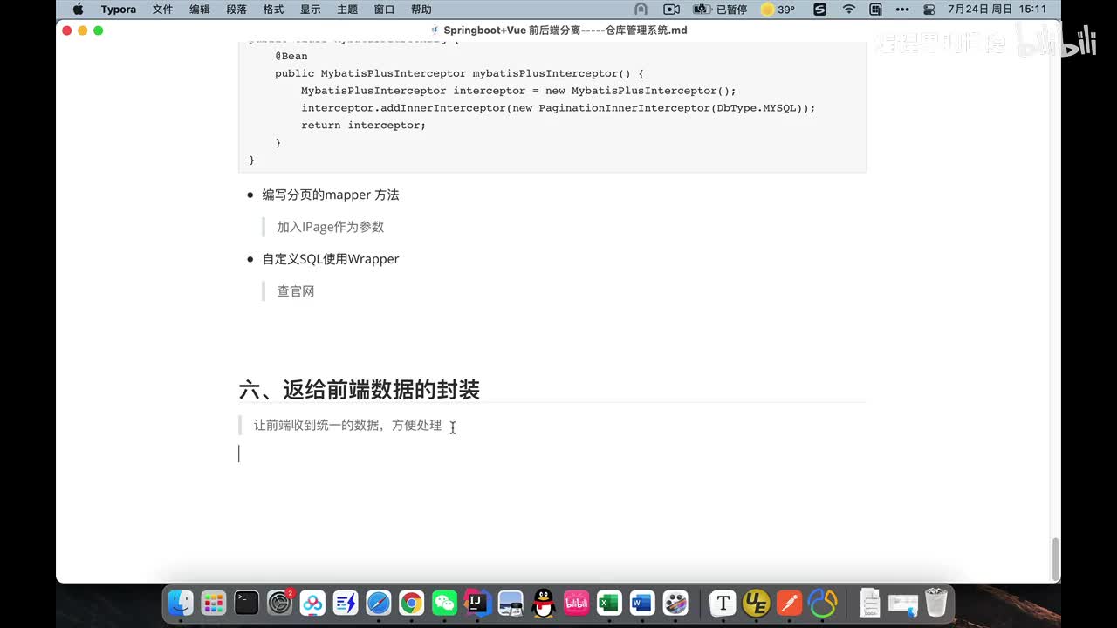1117x628 pixels.
Task: Click the bullet text 编写分页的mapper 方法
Action: [331, 195]
